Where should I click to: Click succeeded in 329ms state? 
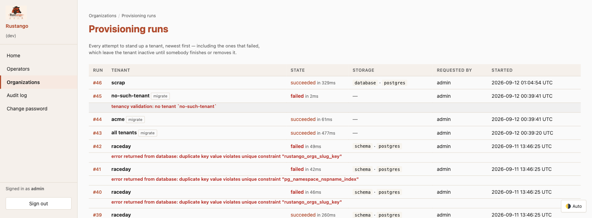pos(313,83)
